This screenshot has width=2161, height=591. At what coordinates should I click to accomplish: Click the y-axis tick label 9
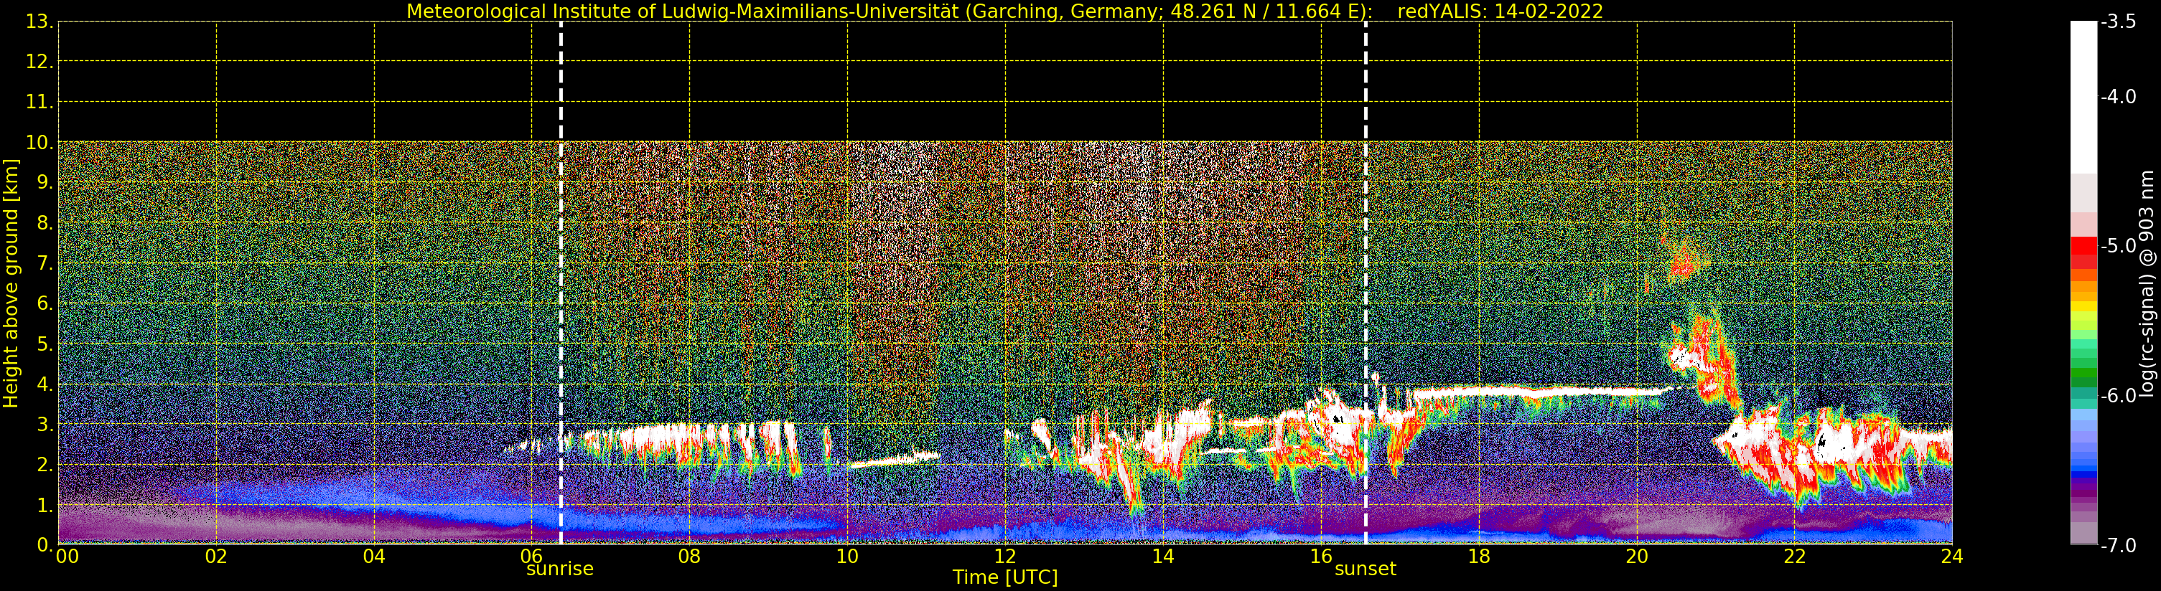[44, 183]
